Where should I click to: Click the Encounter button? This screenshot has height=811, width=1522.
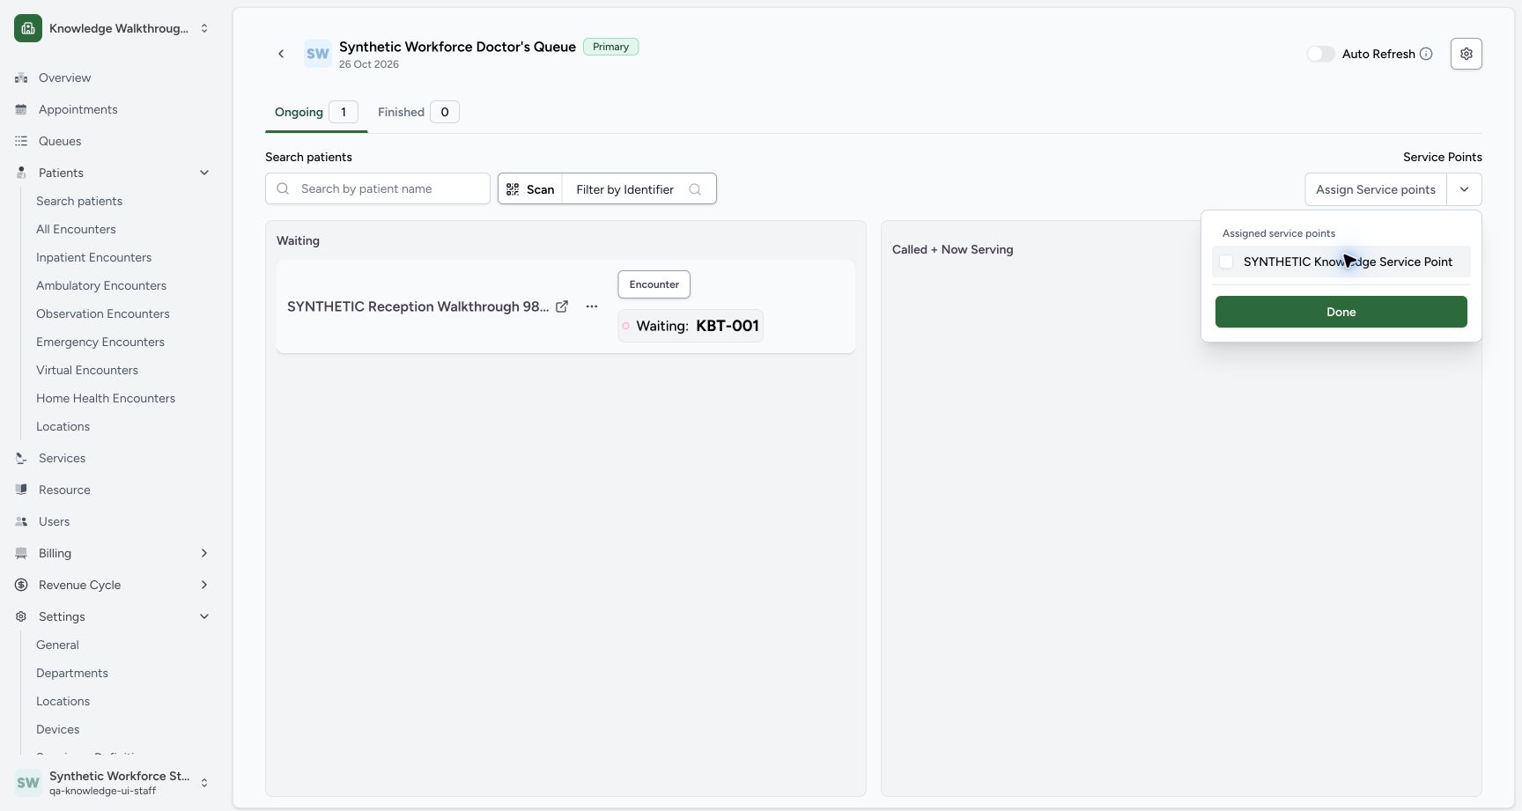[654, 284]
